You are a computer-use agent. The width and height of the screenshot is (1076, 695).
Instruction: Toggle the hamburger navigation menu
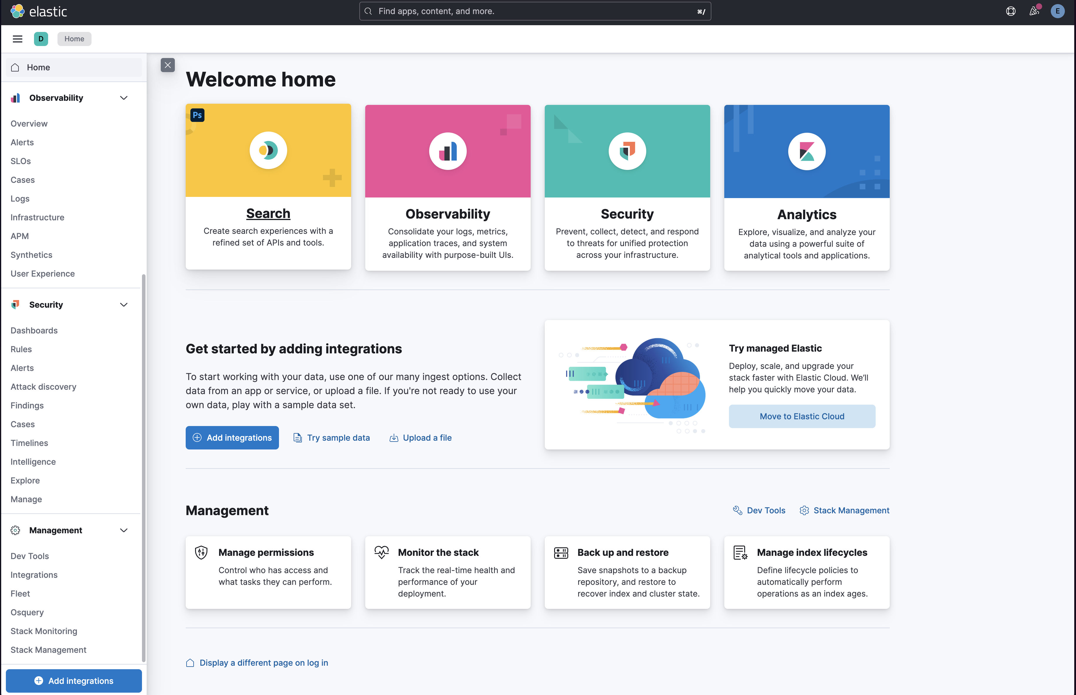tap(18, 39)
